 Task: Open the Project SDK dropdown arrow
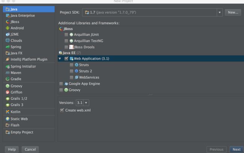220,12
